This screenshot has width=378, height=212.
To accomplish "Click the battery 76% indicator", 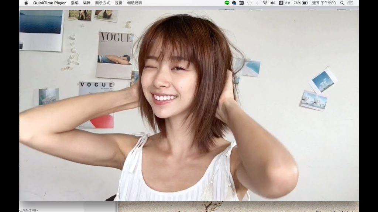I will [301, 3].
